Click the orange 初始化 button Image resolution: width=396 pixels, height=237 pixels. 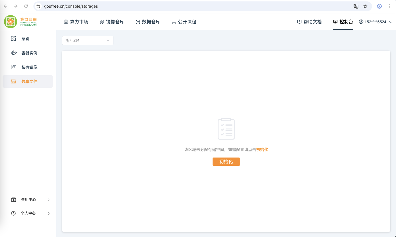click(x=226, y=162)
